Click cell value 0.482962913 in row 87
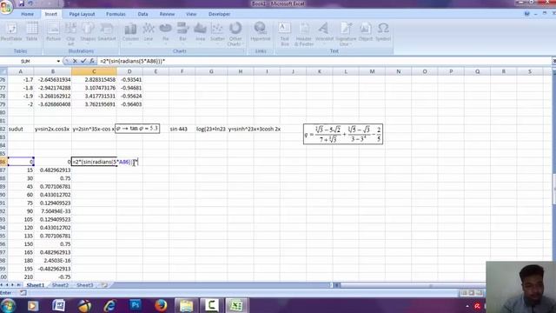556x313 pixels. pos(52,170)
